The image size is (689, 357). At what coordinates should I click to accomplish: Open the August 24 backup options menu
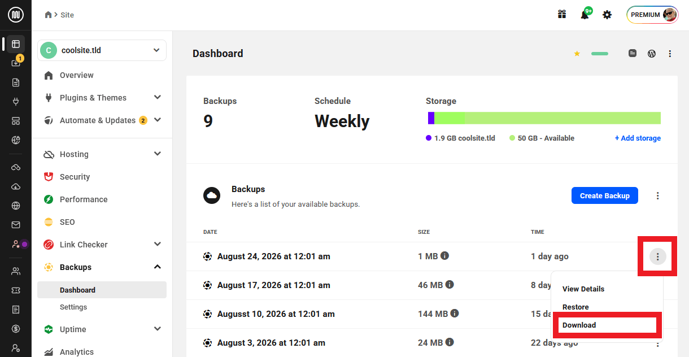(657, 256)
